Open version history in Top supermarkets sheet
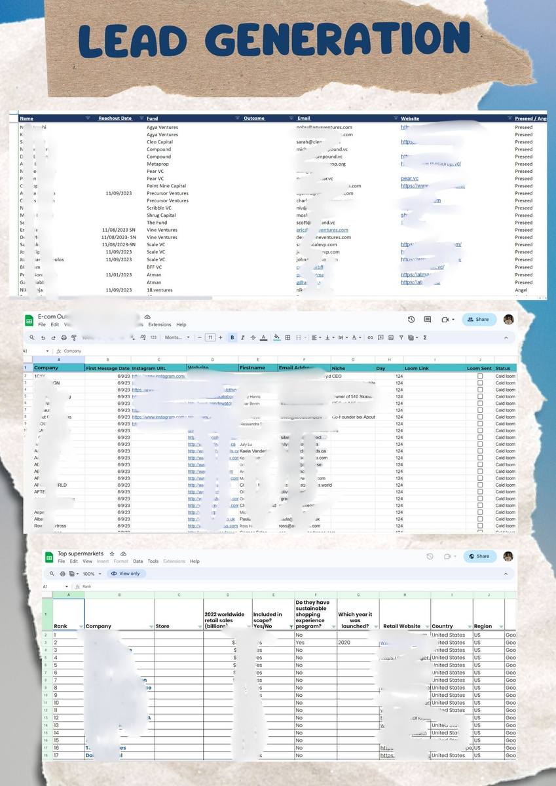Image resolution: width=556 pixels, height=786 pixels. point(430,556)
